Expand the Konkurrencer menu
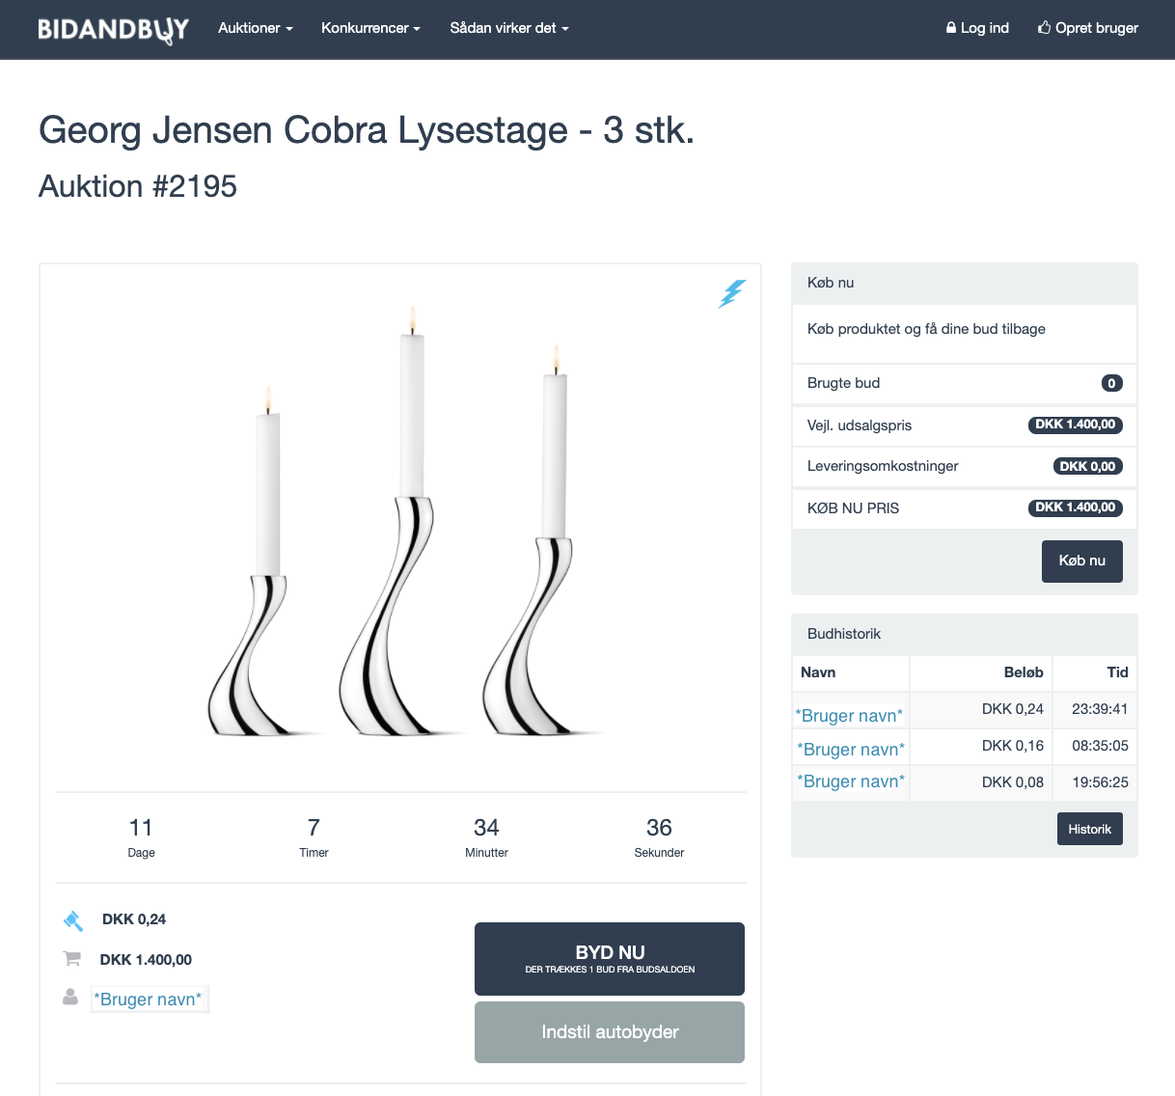This screenshot has width=1175, height=1096. coord(370,28)
